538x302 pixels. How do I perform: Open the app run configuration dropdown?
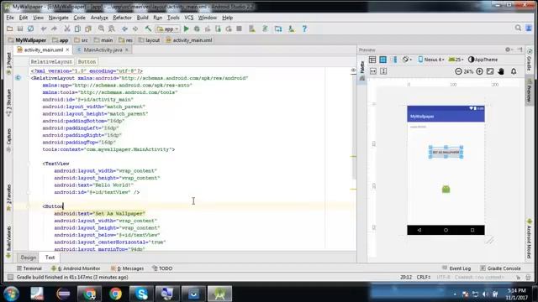(x=167, y=29)
